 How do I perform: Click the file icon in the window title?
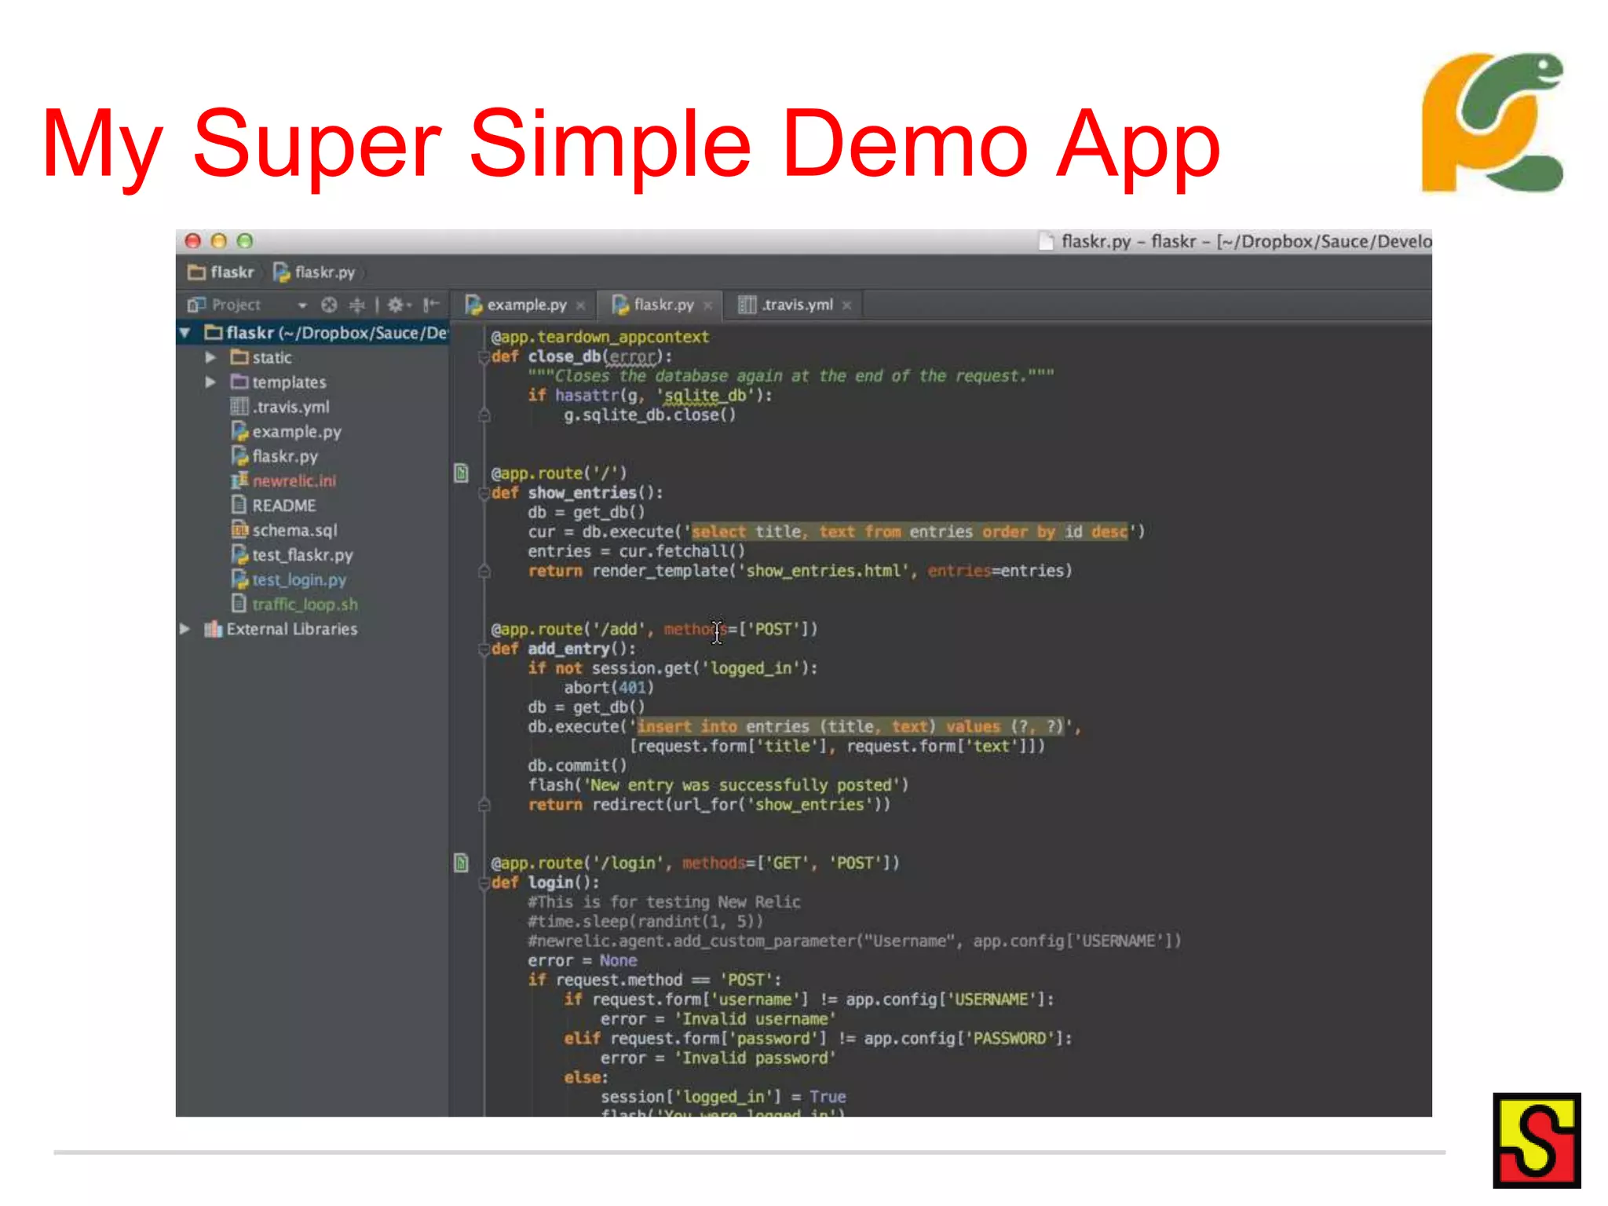pos(1046,241)
